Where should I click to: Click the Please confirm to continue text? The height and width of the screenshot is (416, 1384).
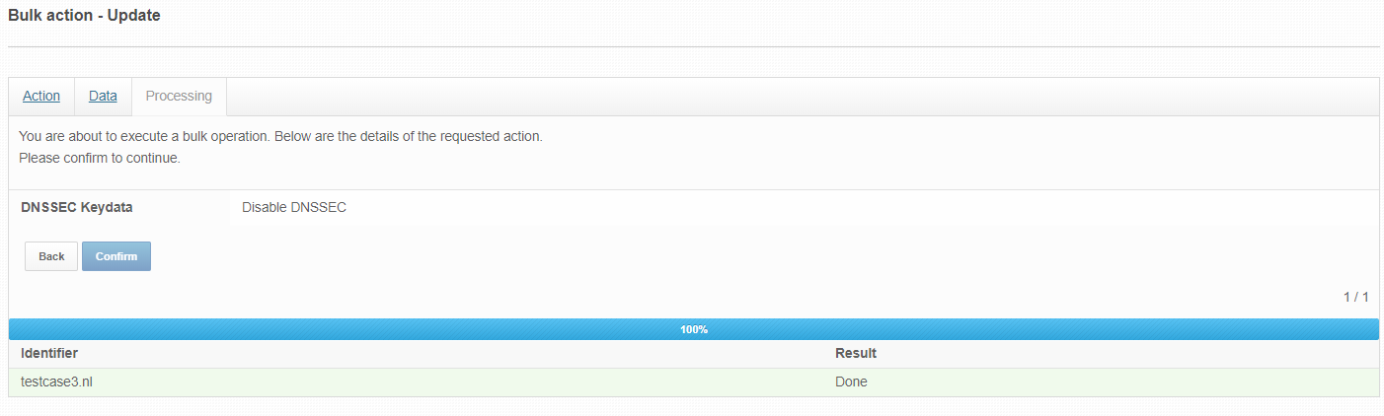pos(100,158)
